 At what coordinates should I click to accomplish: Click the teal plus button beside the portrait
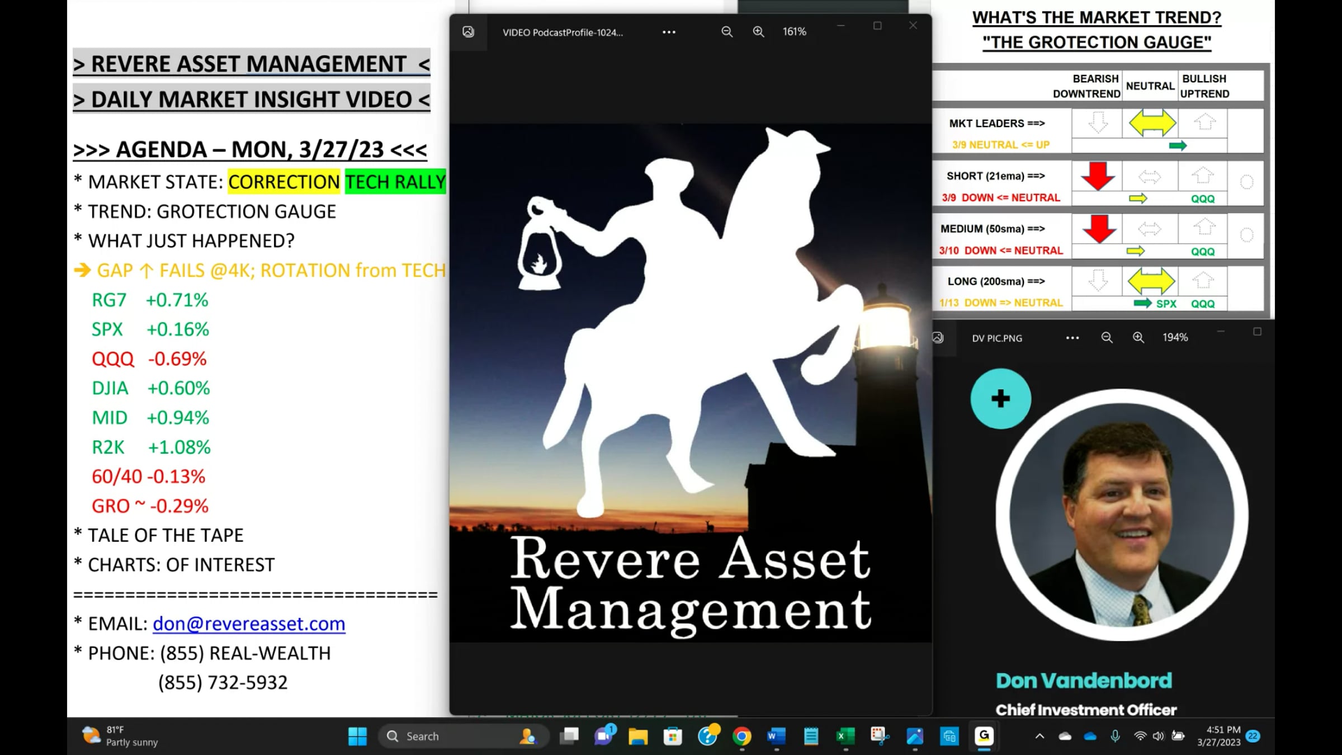point(1000,399)
